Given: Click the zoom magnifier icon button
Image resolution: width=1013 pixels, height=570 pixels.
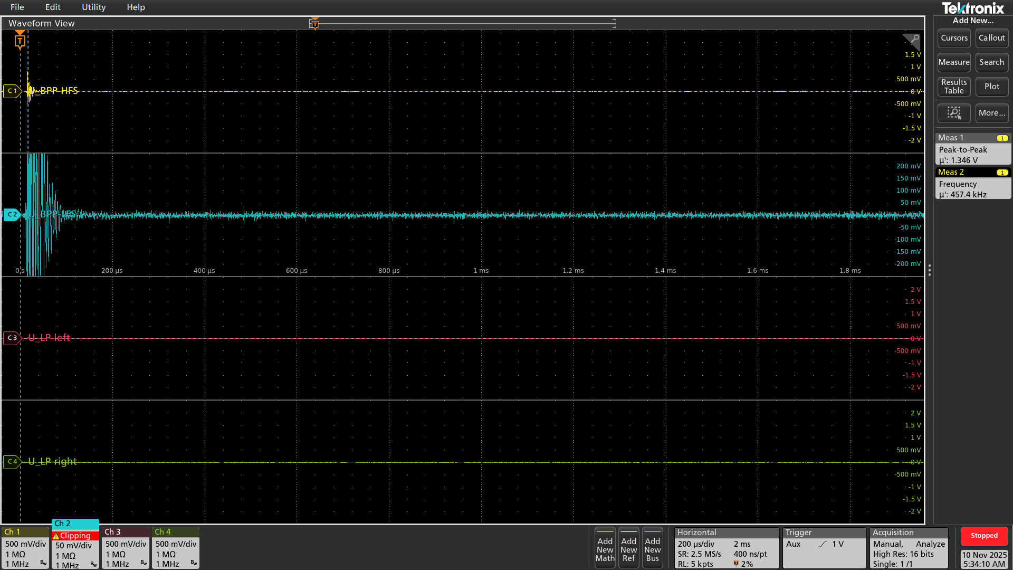Looking at the screenshot, I should (x=953, y=112).
